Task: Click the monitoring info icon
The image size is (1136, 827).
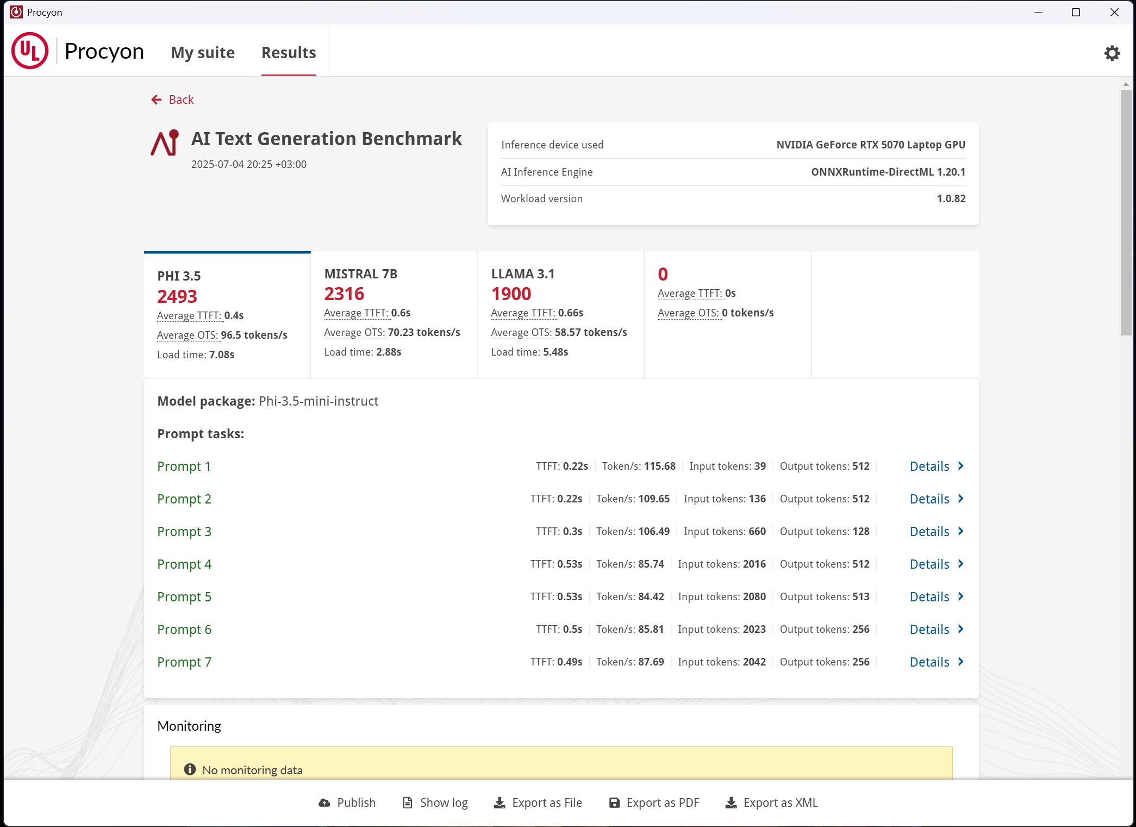Action: click(190, 769)
